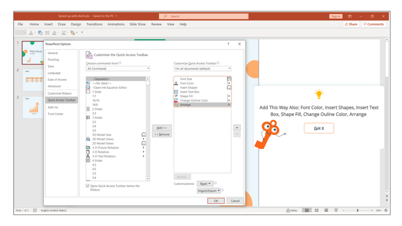Viewport: 402px width, 226px height.
Task: Start the slide show from the status bar
Action: click(x=336, y=210)
